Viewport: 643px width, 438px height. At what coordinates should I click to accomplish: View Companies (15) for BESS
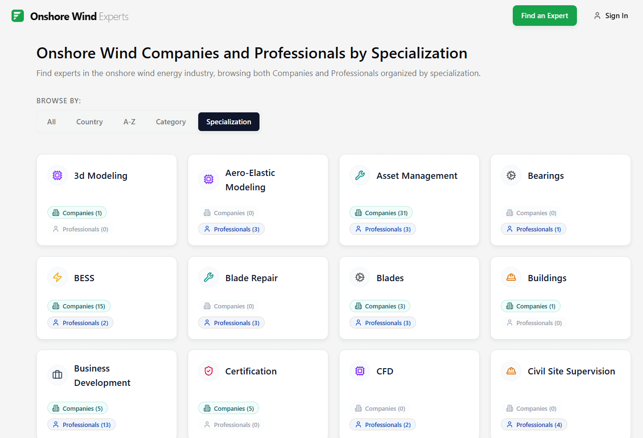(79, 307)
